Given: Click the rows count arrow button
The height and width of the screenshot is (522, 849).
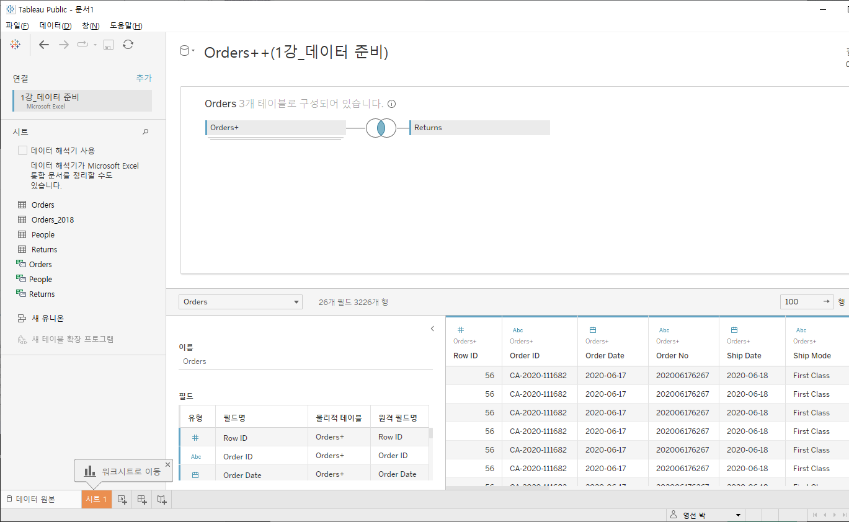Looking at the screenshot, I should click(x=826, y=301).
